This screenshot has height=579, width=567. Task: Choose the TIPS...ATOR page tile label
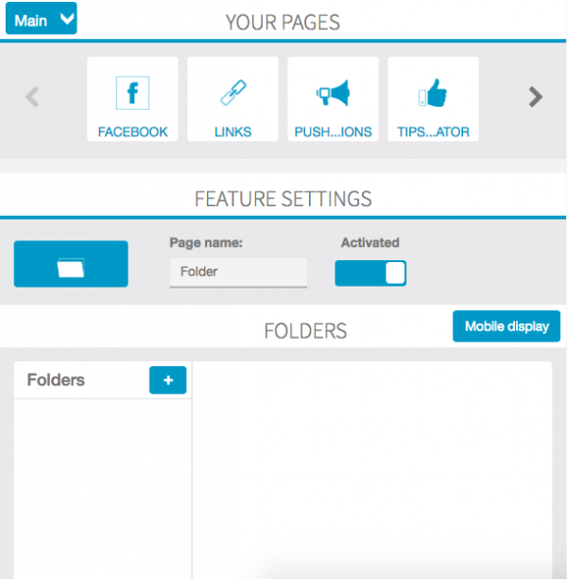[433, 132]
